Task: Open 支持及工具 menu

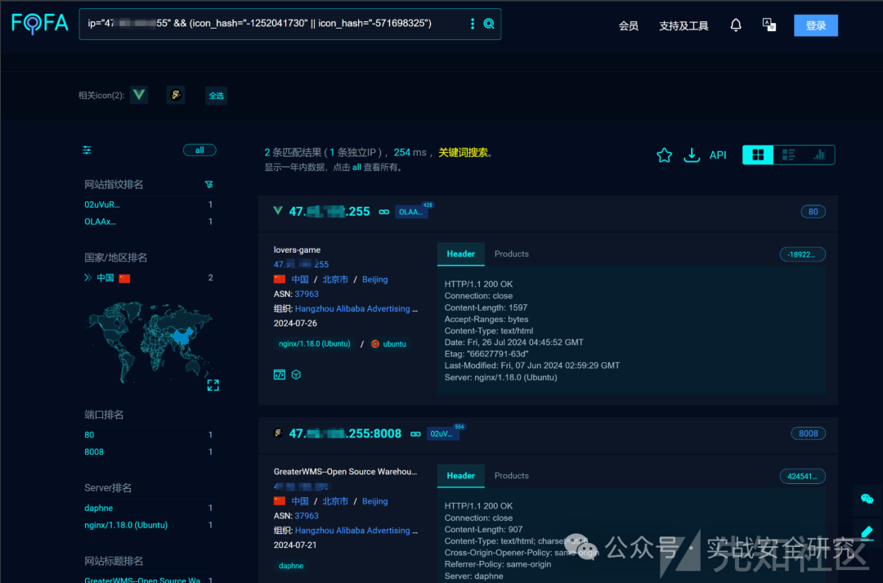Action: (x=684, y=26)
